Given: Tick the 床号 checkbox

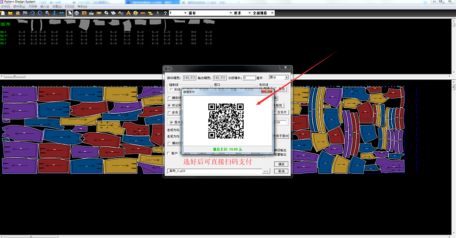Looking at the screenshot, I should pos(170,113).
